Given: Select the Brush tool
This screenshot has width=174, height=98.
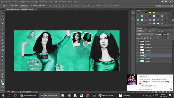Looking at the screenshot, I should (x=2, y=37).
